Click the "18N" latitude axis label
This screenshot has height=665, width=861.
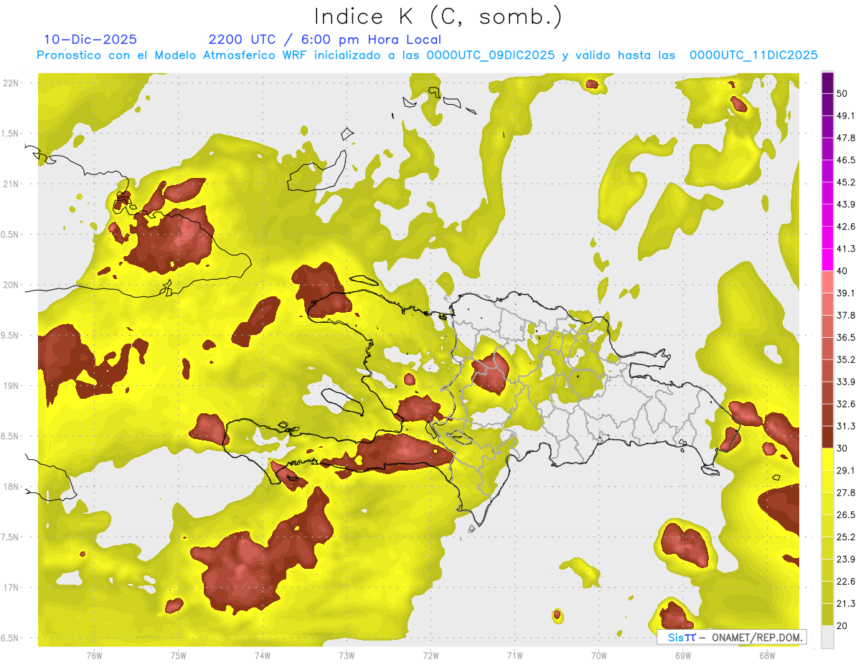11,487
